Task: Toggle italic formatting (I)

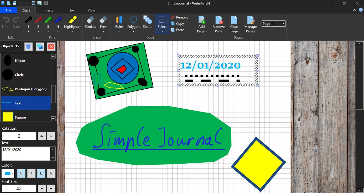Action: (x=31, y=174)
